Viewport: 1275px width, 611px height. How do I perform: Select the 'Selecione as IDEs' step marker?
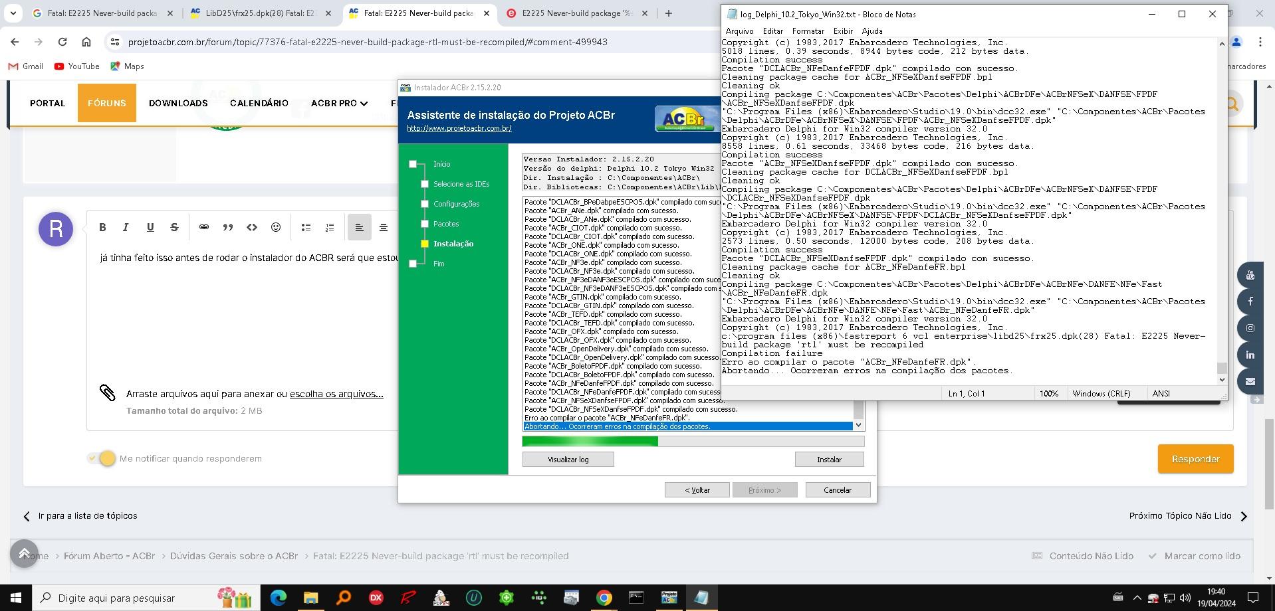point(425,184)
